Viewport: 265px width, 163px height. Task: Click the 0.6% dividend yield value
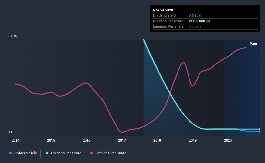point(192,15)
